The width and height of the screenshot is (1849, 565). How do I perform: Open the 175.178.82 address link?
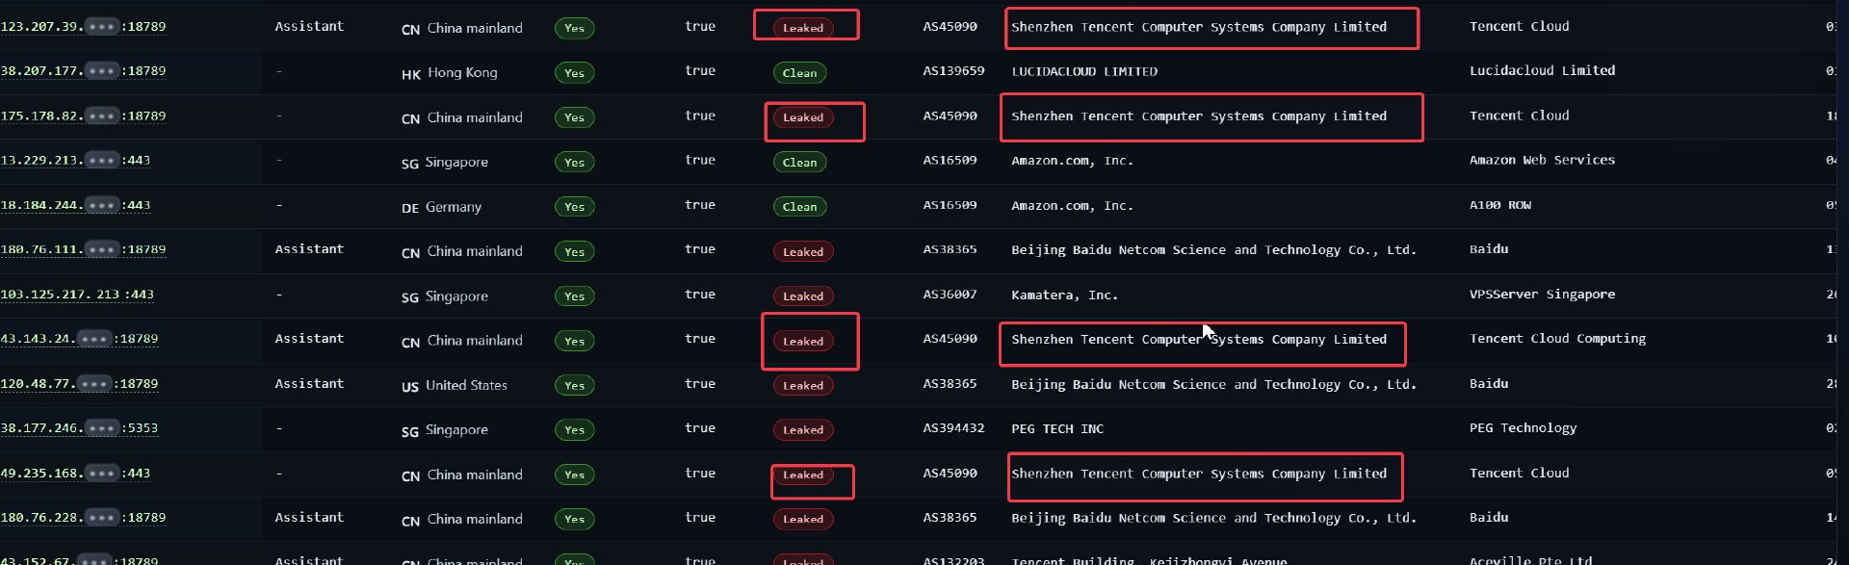click(83, 116)
